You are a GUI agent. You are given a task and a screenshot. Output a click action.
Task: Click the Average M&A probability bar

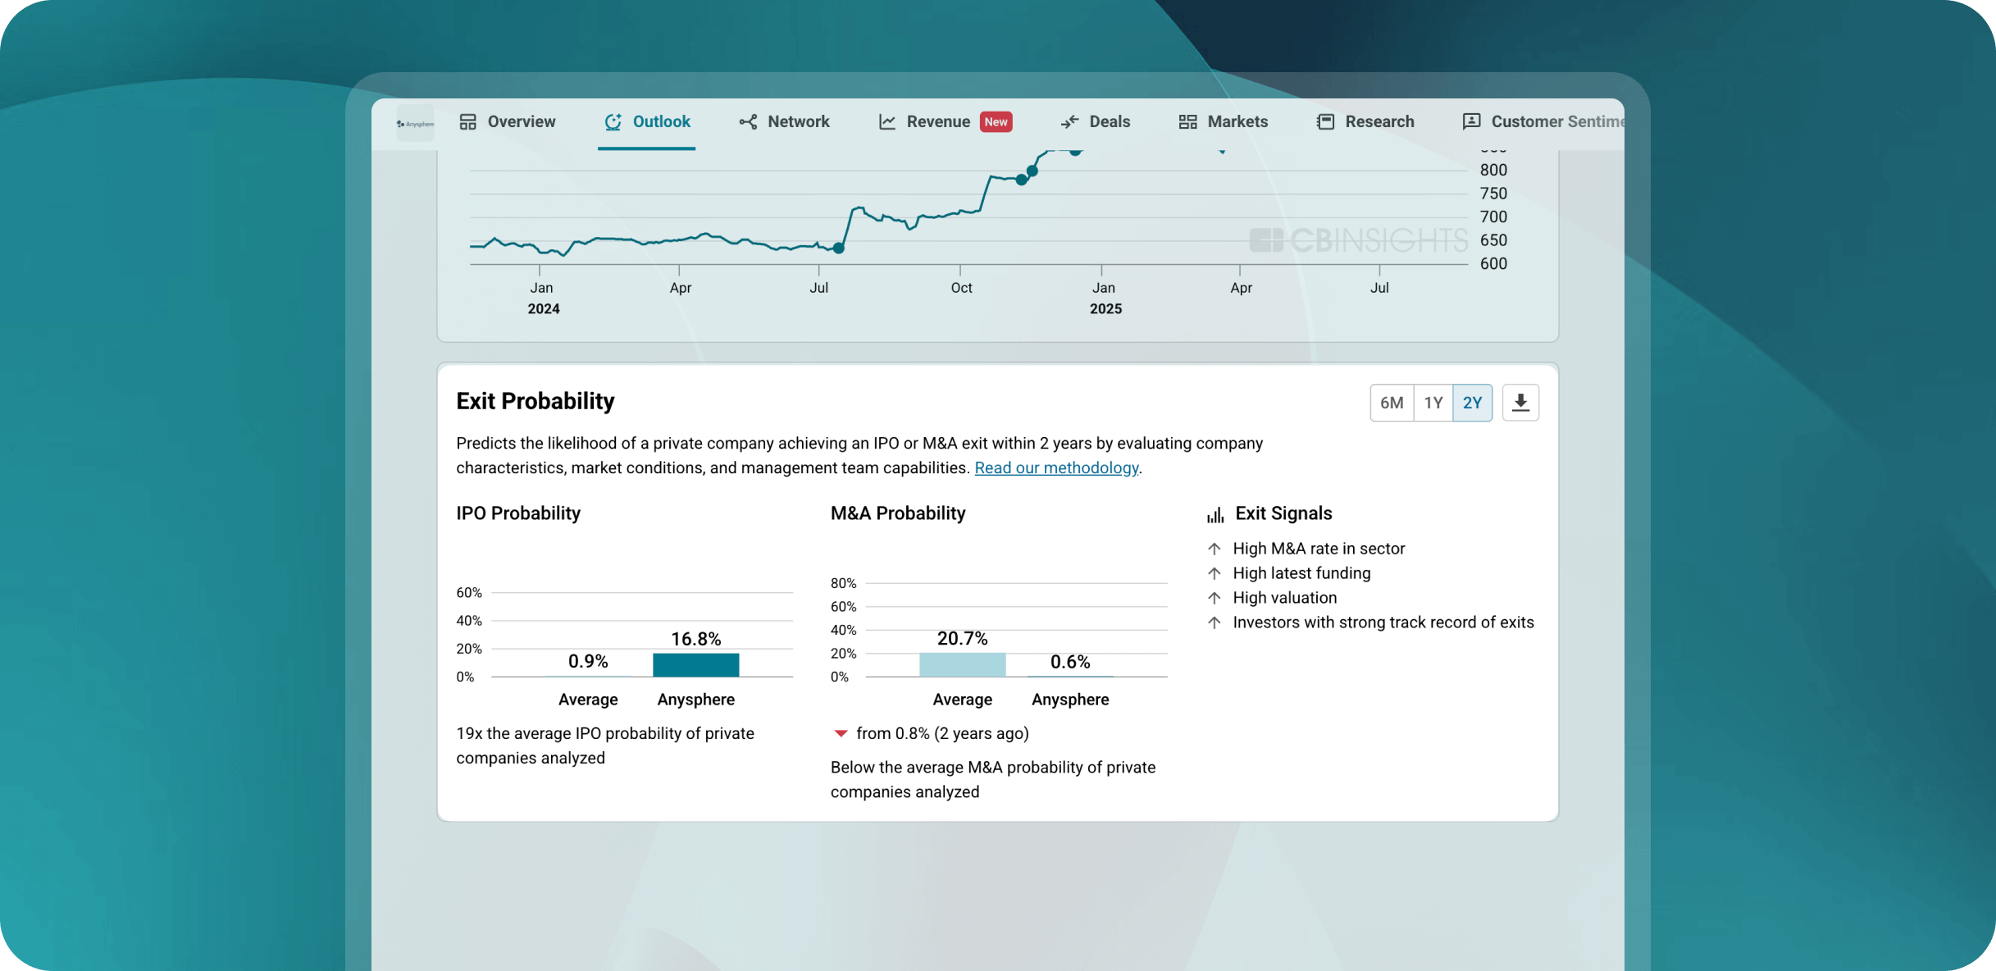coord(962,664)
